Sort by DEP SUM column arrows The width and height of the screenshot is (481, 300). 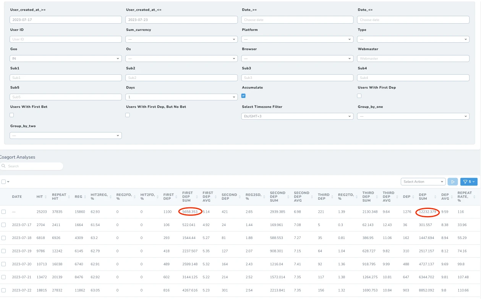click(436, 197)
